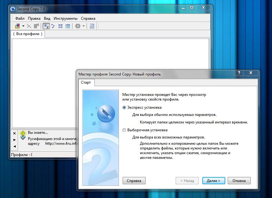Close the tips panel with X
Viewport: 272px width, 198px height.
coord(14,133)
